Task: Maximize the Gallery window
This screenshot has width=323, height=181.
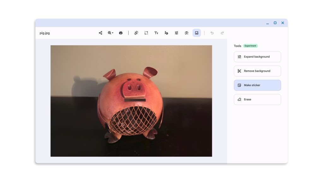Action: pos(275,23)
